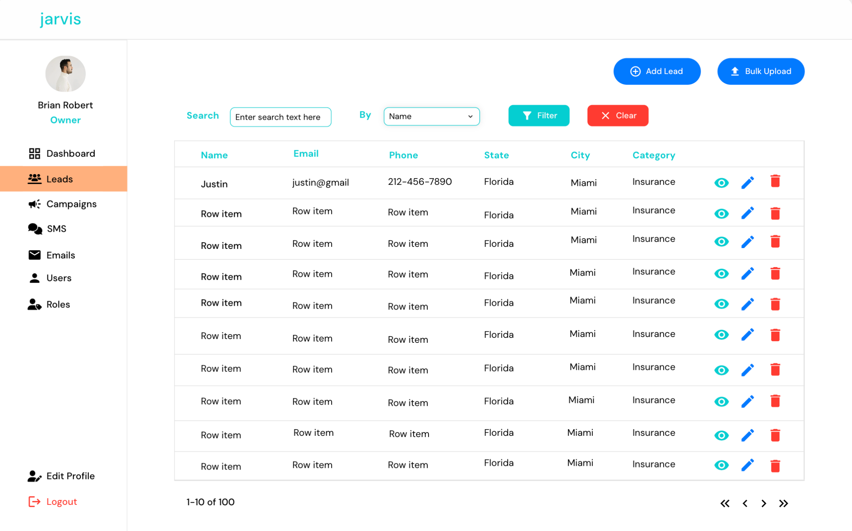Image resolution: width=852 pixels, height=531 pixels.
Task: Select the phone cell '212-456-7890'
Action: tap(420, 182)
